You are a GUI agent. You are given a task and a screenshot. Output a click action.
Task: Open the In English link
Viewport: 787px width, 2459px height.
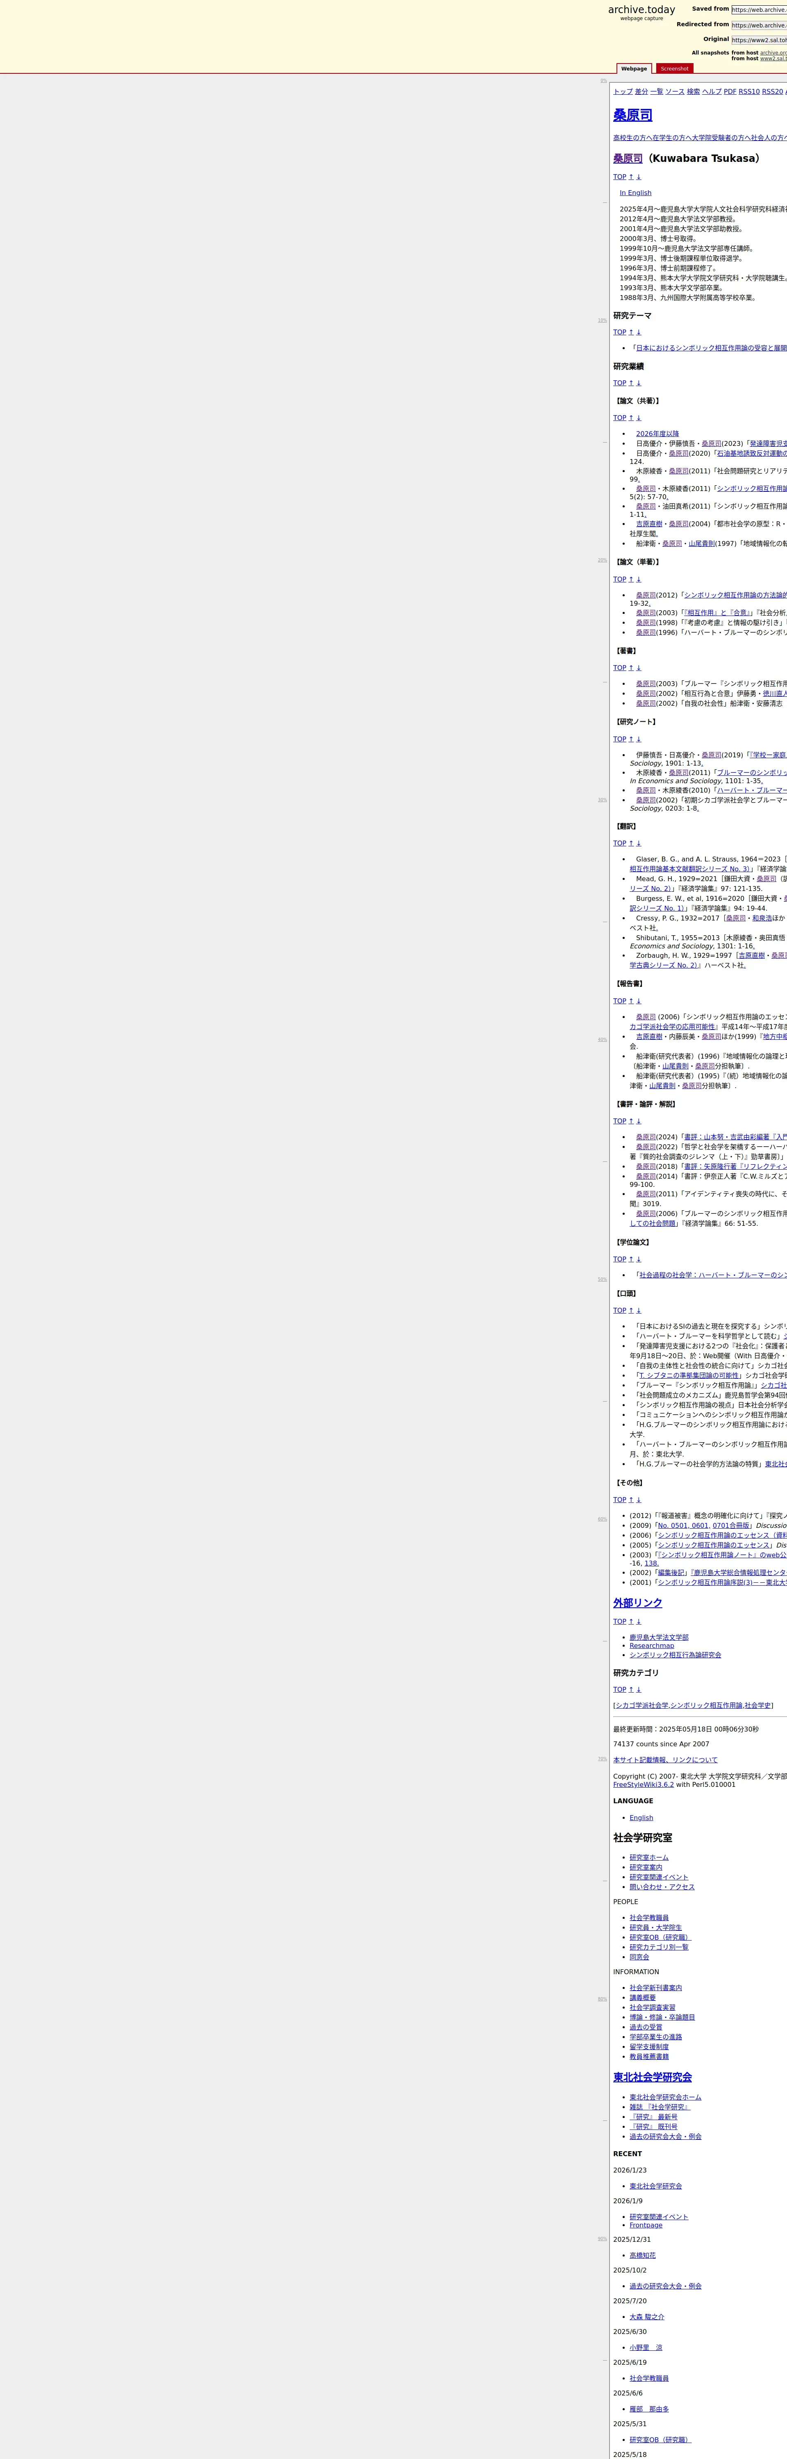pos(635,193)
